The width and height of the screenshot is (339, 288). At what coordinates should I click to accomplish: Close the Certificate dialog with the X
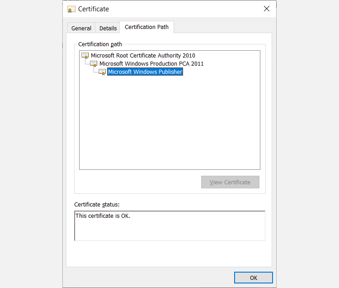[267, 9]
